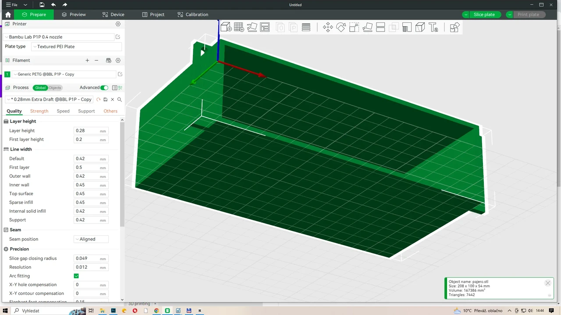Screen dimensions: 561x315
Task: Click the Add plate grid icon
Action: point(239,28)
